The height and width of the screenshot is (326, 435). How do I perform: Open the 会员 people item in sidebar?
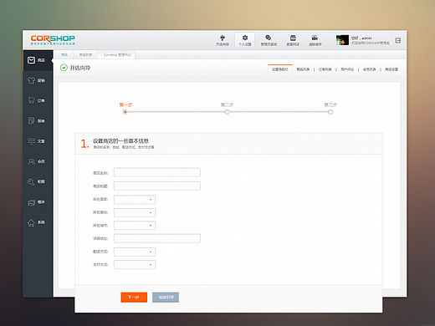(38, 161)
